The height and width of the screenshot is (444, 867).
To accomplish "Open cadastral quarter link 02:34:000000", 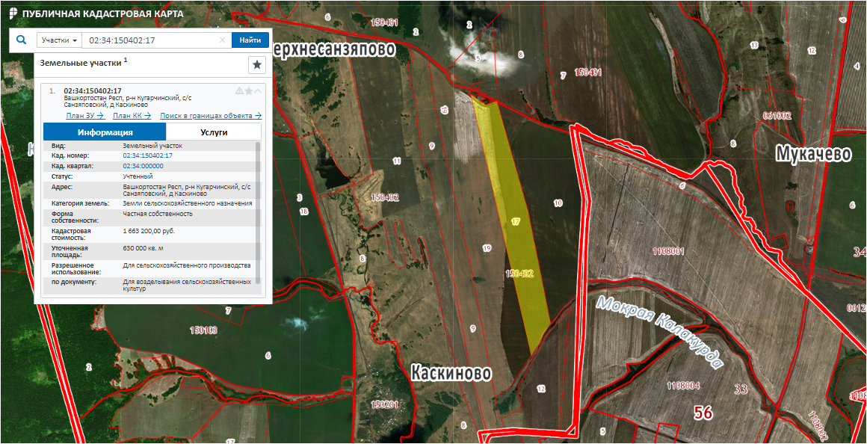I will click(143, 166).
